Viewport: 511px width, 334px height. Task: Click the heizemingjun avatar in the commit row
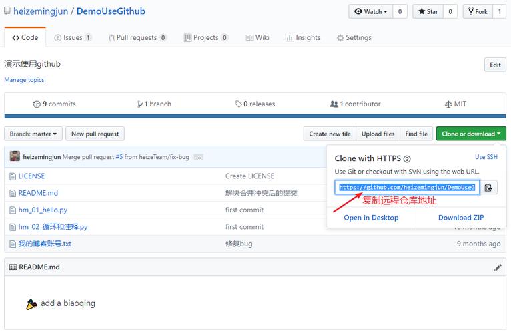[15, 156]
